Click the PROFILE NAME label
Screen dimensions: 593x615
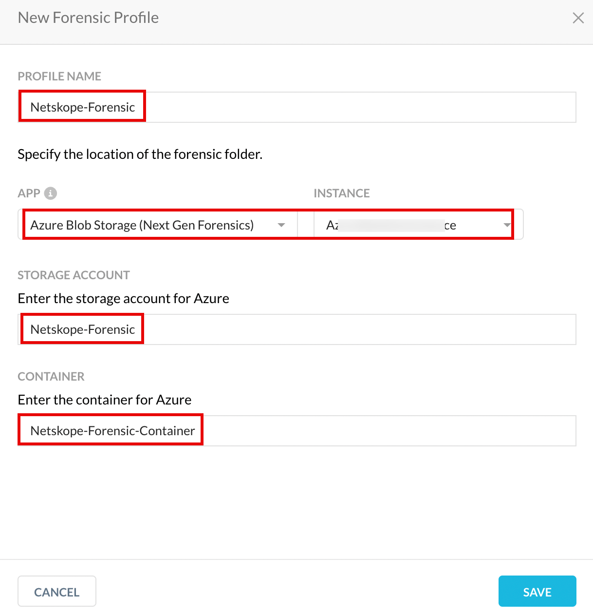pos(59,77)
